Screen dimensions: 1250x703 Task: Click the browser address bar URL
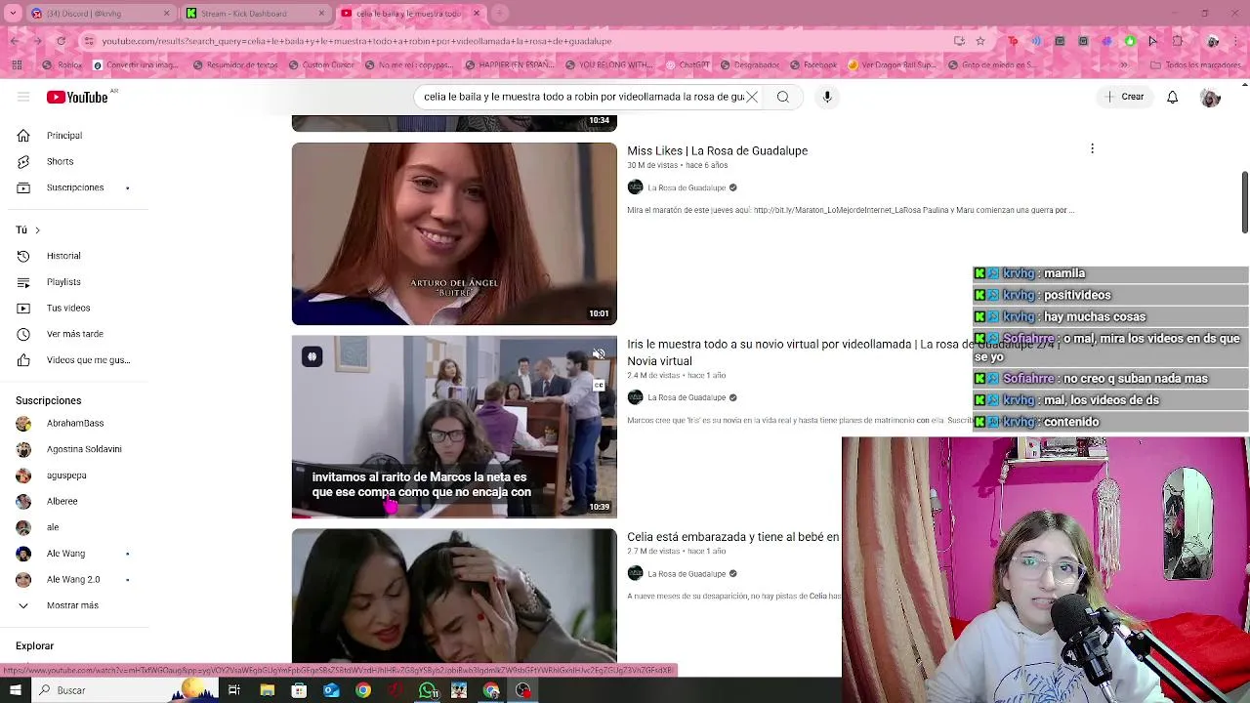(x=356, y=41)
